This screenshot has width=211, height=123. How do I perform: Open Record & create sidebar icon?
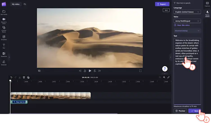tap(4, 21)
